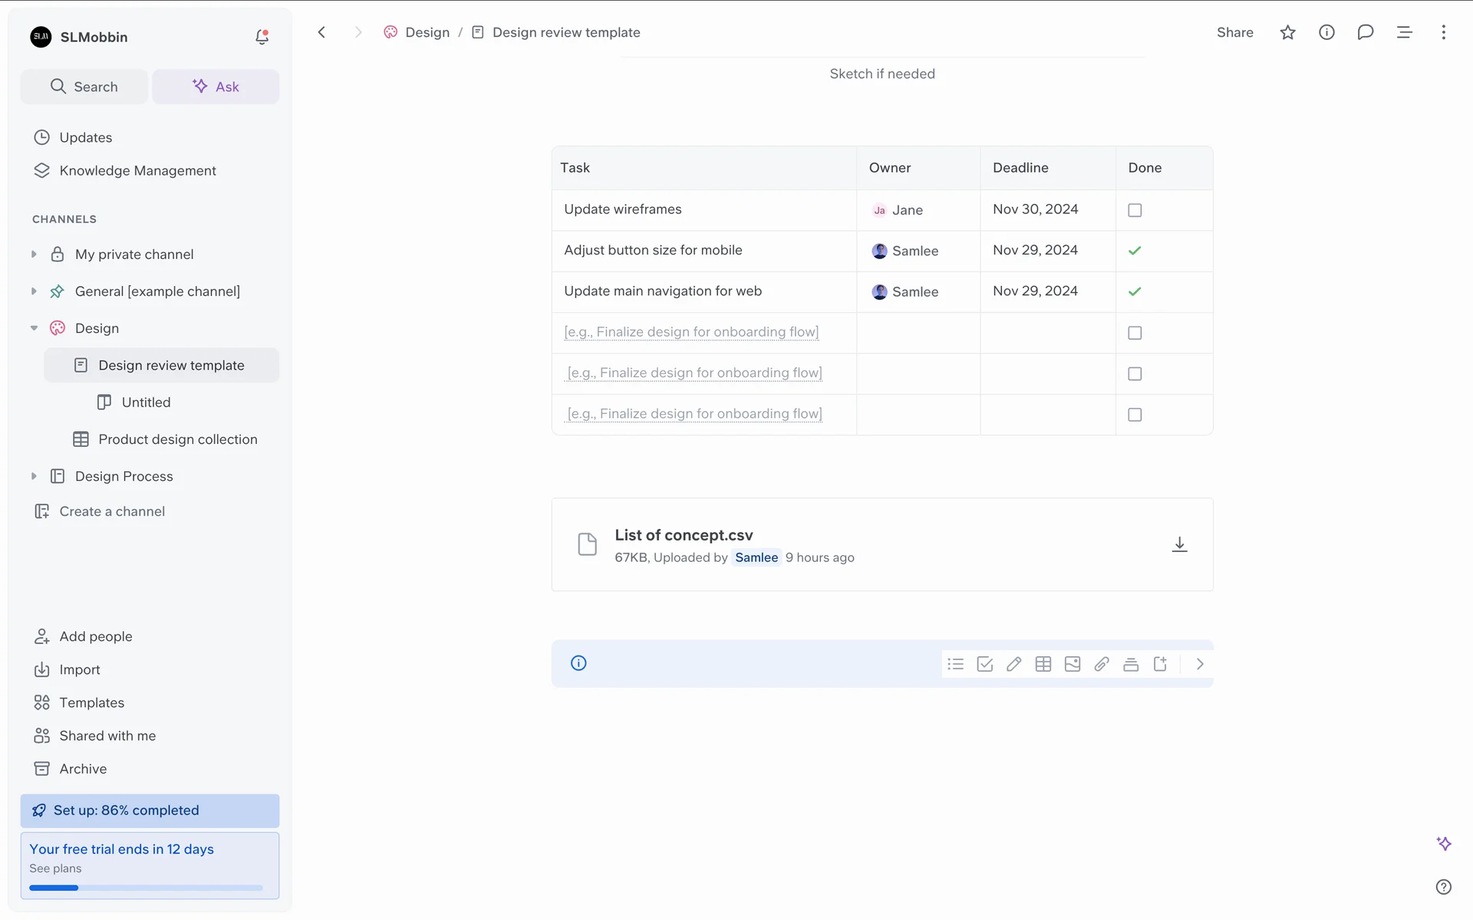Open Templates from the sidebar
The height and width of the screenshot is (920, 1473).
[x=91, y=702]
